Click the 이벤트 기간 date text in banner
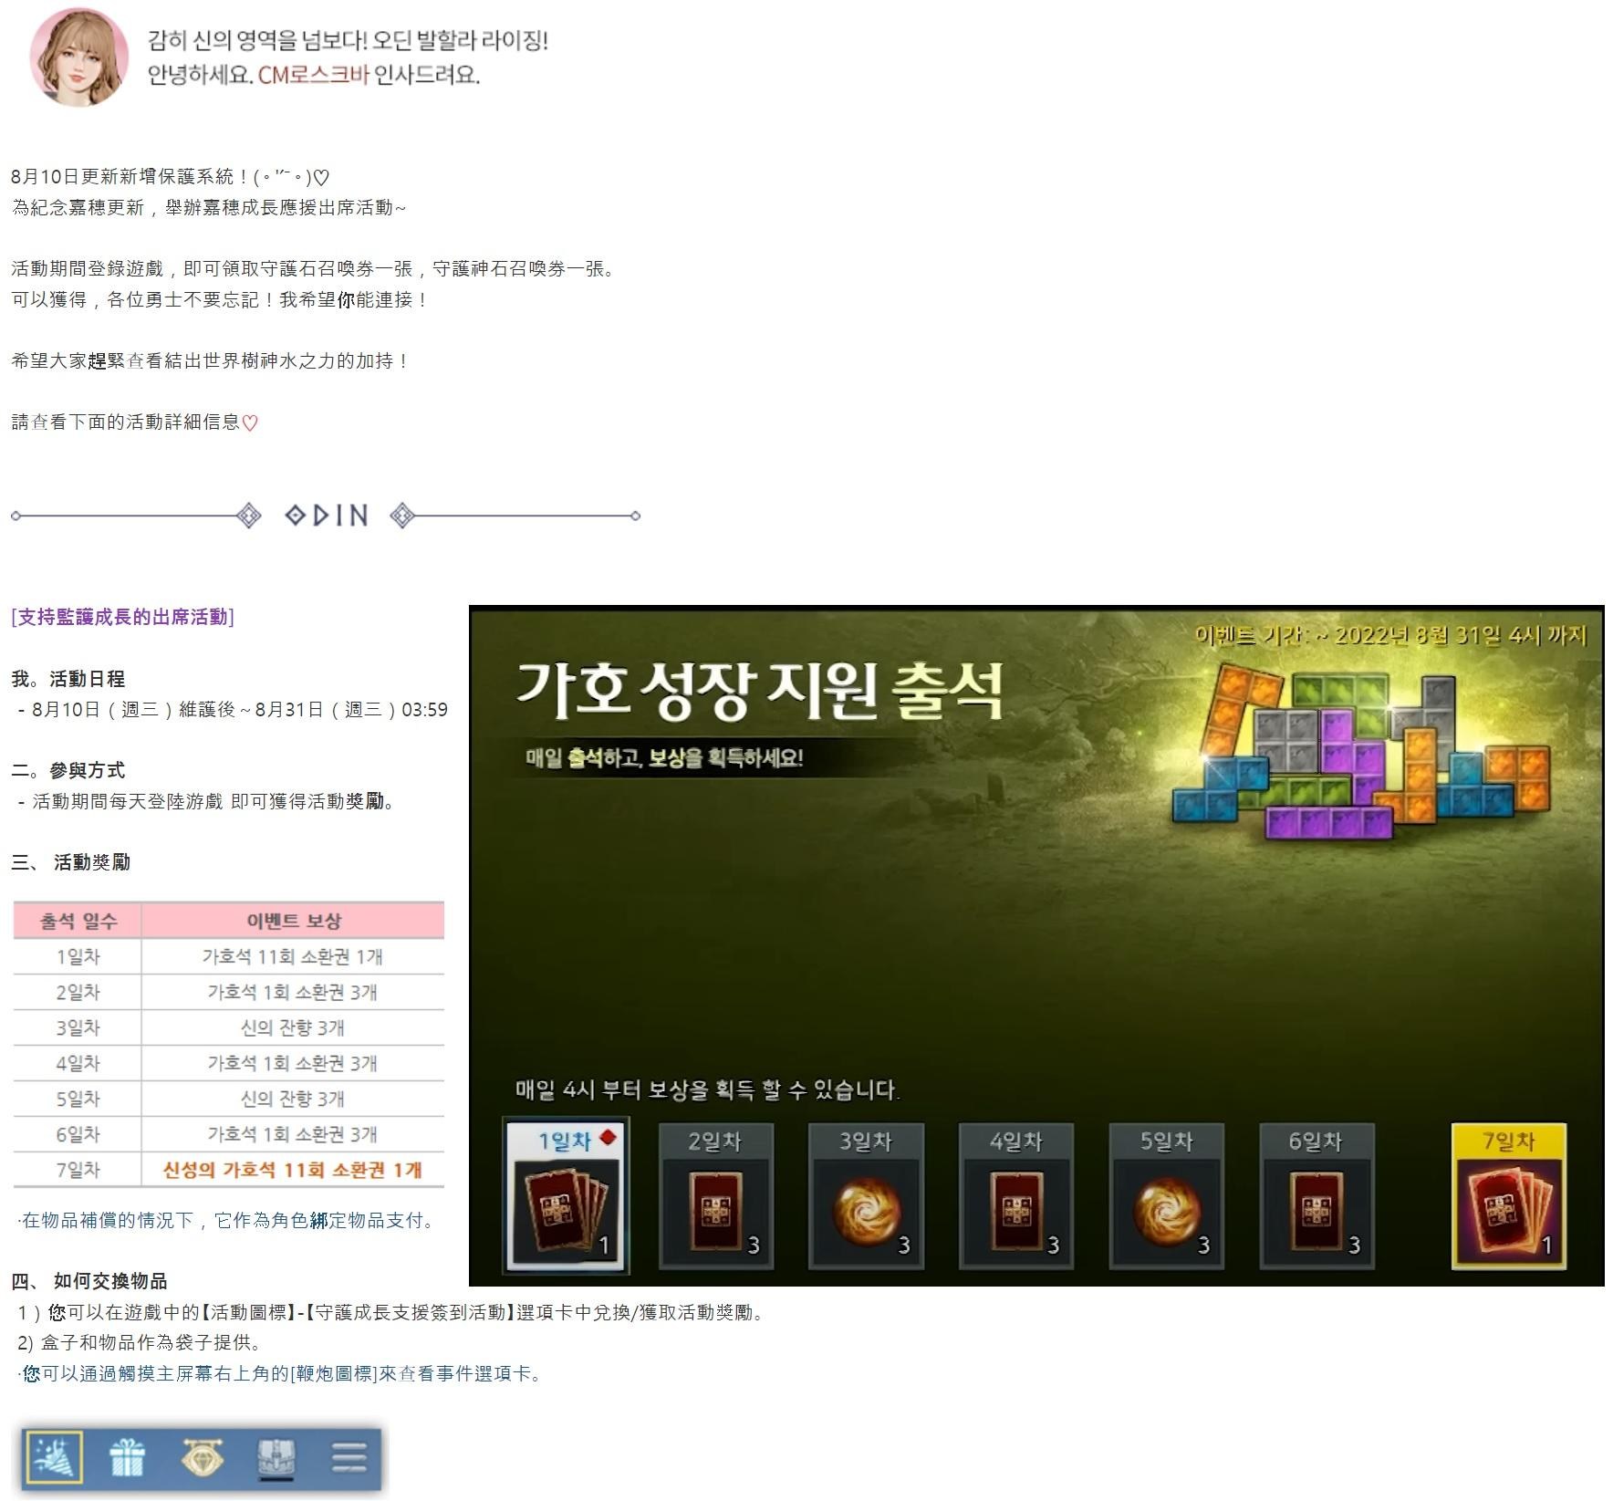Viewport: 1613px width, 1501px height. point(1391,635)
